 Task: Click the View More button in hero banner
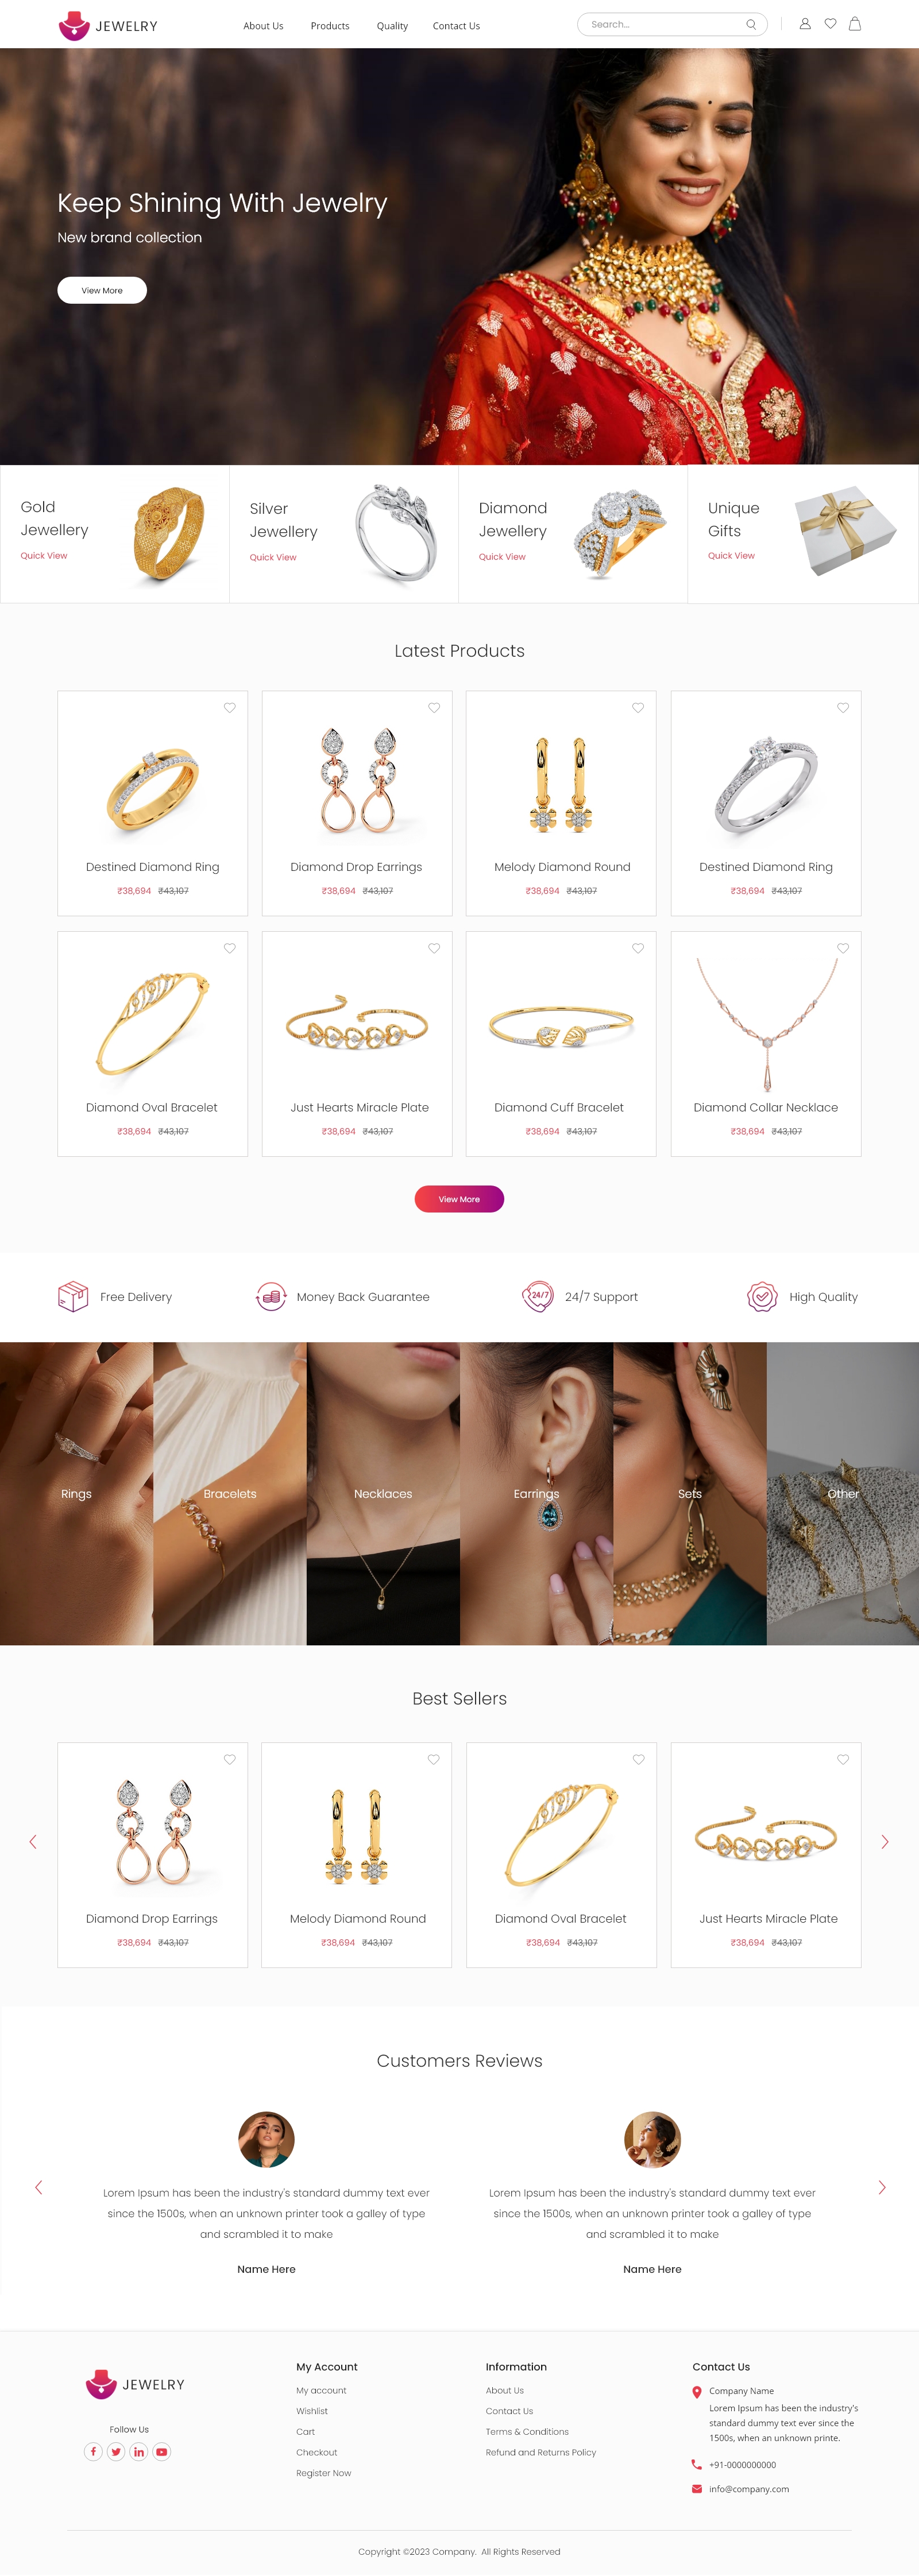(x=102, y=290)
